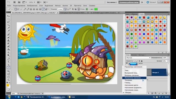Select the Move tool
Screen dimensions: 176x99
[x=9, y=16]
